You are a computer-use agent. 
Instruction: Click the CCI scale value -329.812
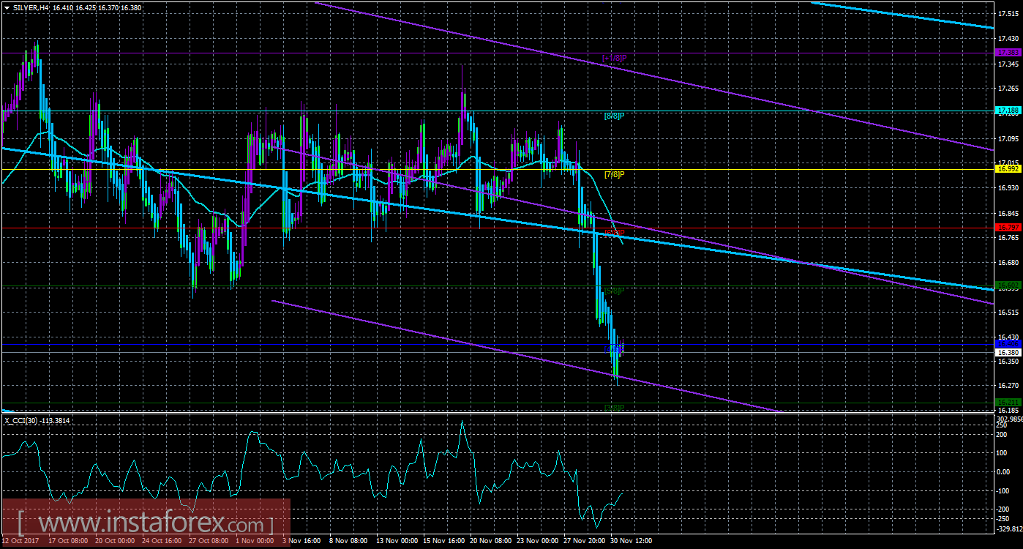coord(1009,529)
